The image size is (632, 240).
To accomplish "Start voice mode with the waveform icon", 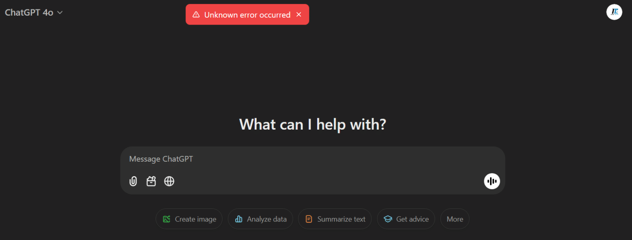I will (x=492, y=181).
